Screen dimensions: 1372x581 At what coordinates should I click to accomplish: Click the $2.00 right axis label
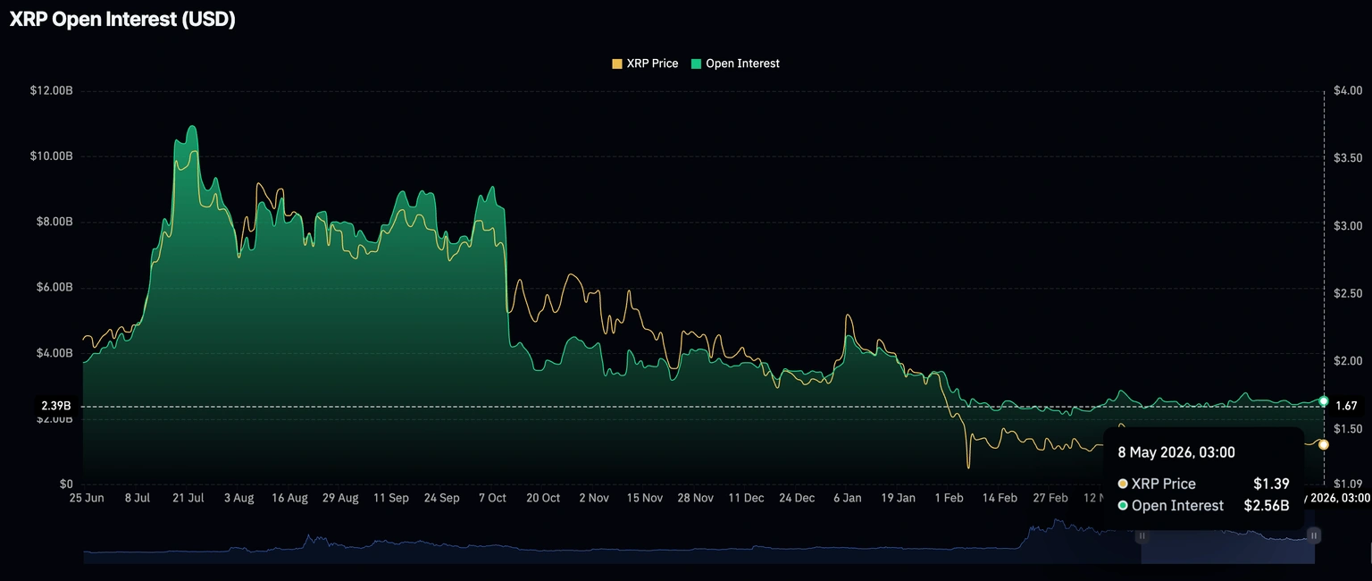coord(1348,360)
